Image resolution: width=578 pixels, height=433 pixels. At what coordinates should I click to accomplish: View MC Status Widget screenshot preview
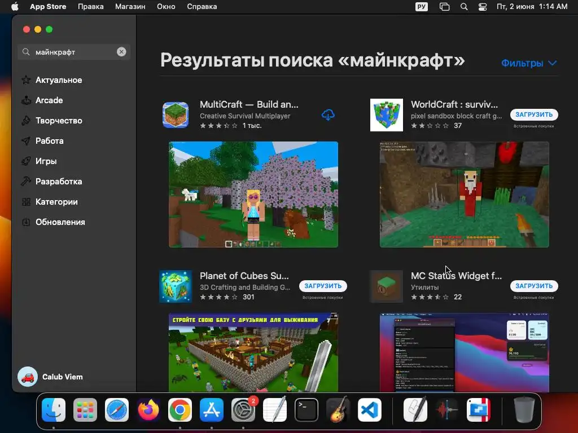tap(464, 352)
